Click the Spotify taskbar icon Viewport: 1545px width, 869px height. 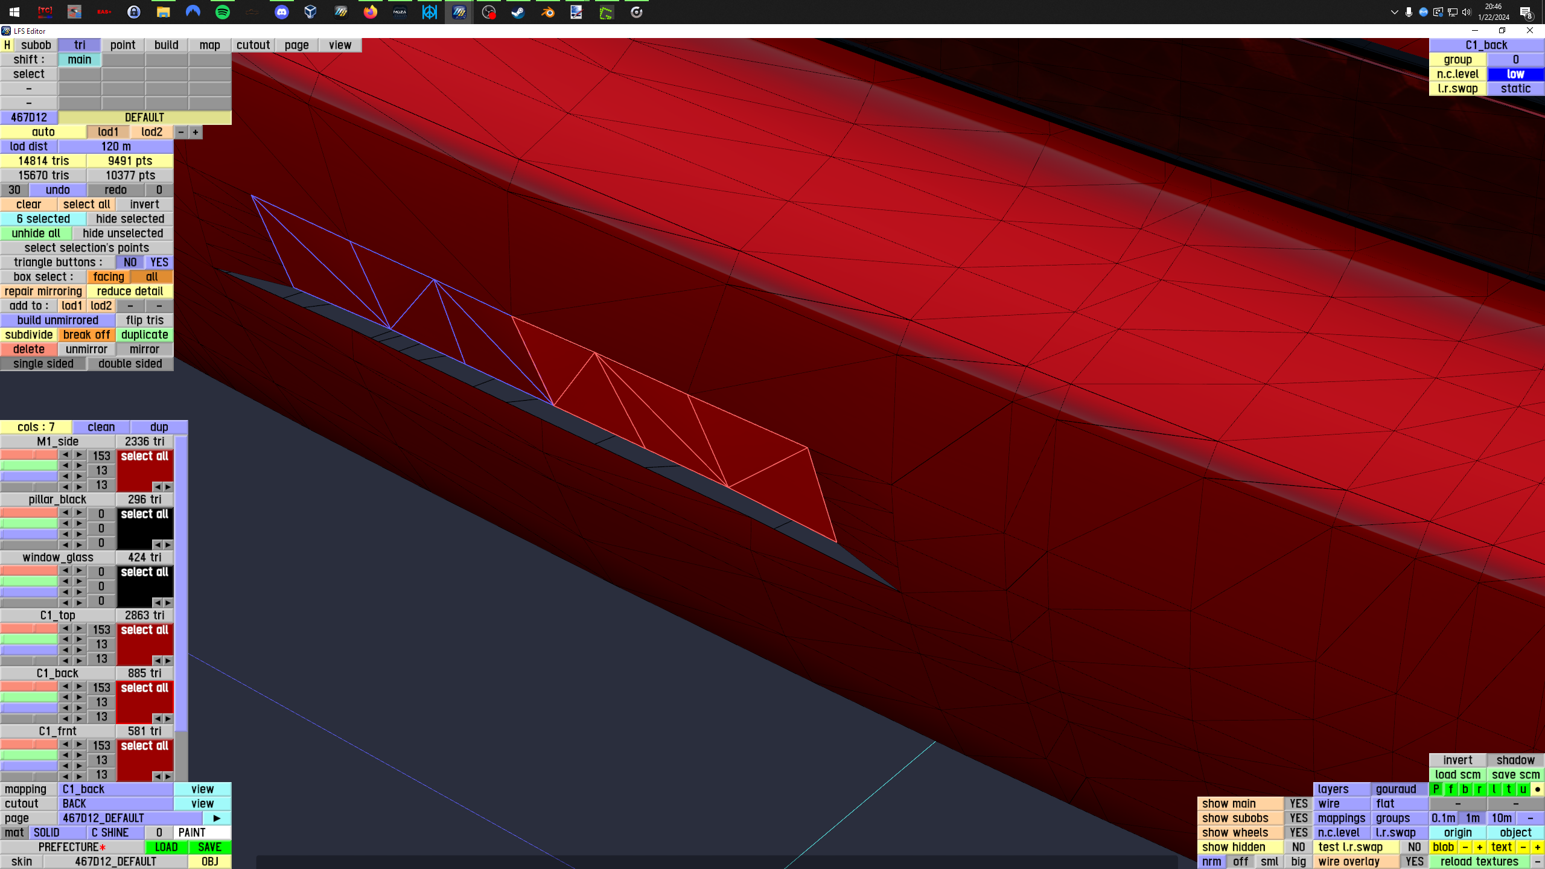pyautogui.click(x=223, y=12)
